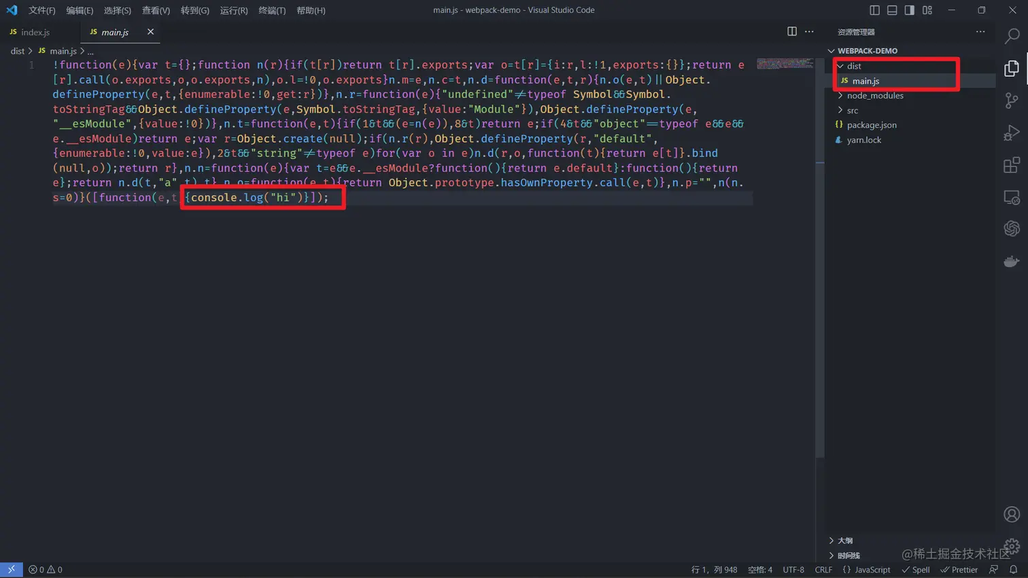Click the feedback icon in status bar
Image resolution: width=1028 pixels, height=578 pixels.
click(x=994, y=570)
